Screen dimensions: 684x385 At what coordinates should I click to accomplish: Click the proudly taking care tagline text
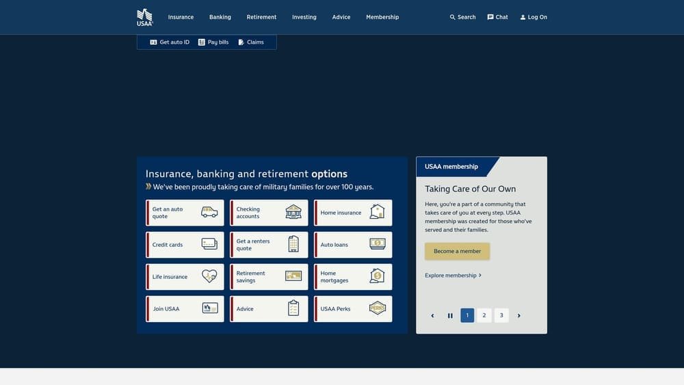coord(263,187)
